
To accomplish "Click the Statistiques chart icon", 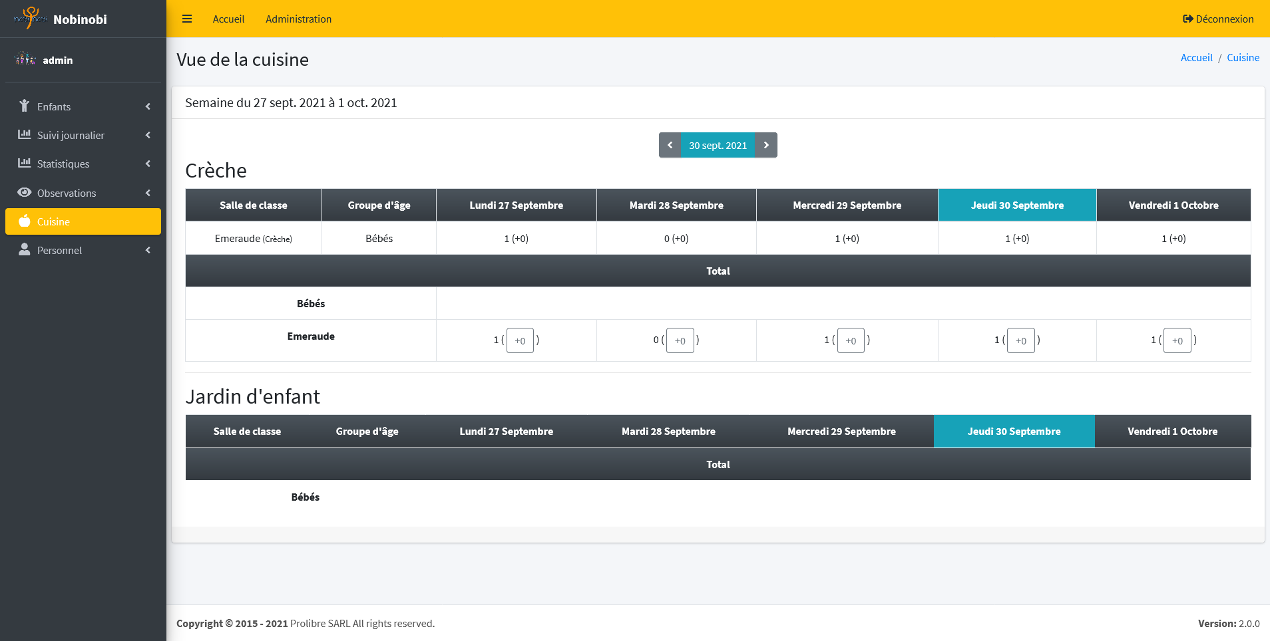I will pos(25,163).
